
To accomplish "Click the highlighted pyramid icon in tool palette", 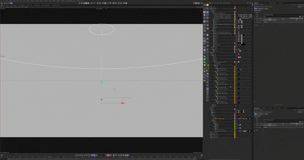I will 205,21.
